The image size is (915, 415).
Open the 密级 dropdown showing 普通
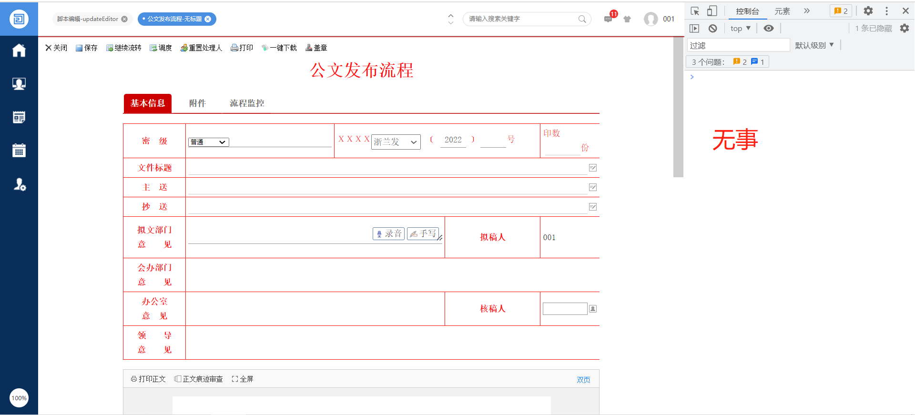209,142
